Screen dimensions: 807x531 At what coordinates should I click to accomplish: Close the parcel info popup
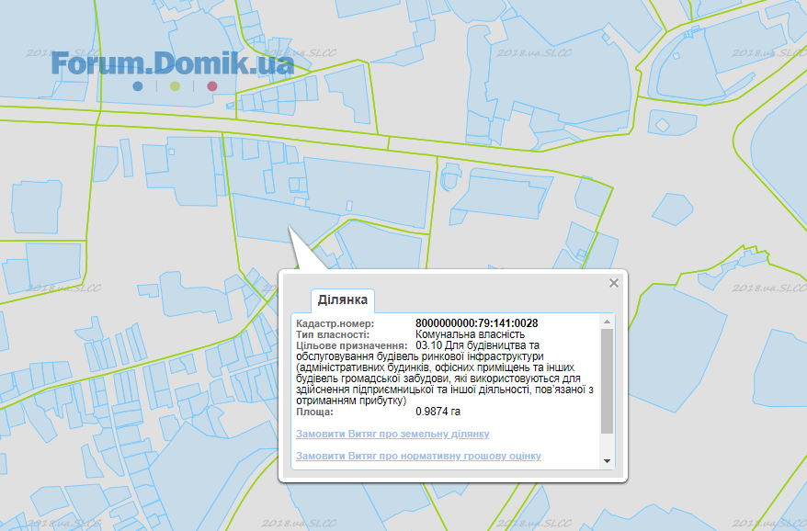point(614,283)
